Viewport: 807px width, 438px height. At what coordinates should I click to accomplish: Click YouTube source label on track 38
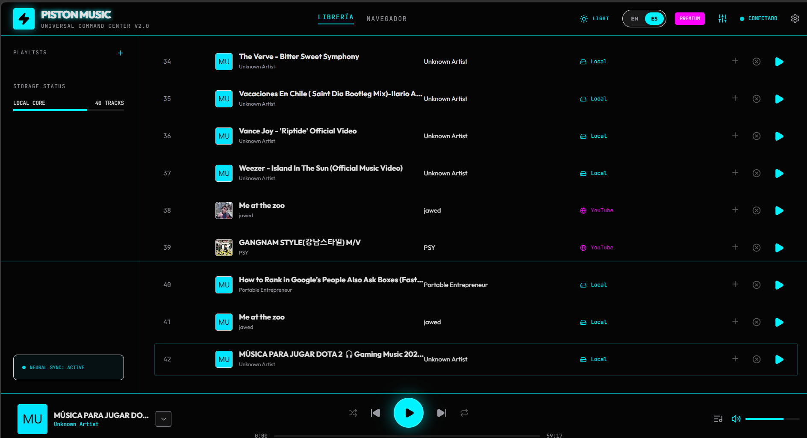coord(597,210)
